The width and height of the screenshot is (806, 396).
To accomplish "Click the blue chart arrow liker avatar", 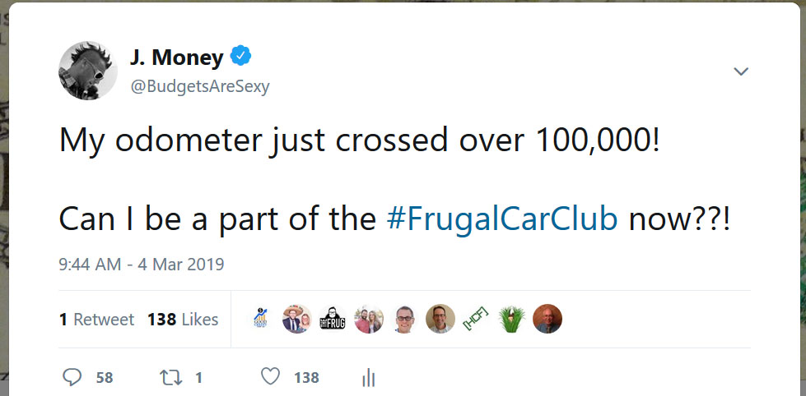I will tap(261, 319).
